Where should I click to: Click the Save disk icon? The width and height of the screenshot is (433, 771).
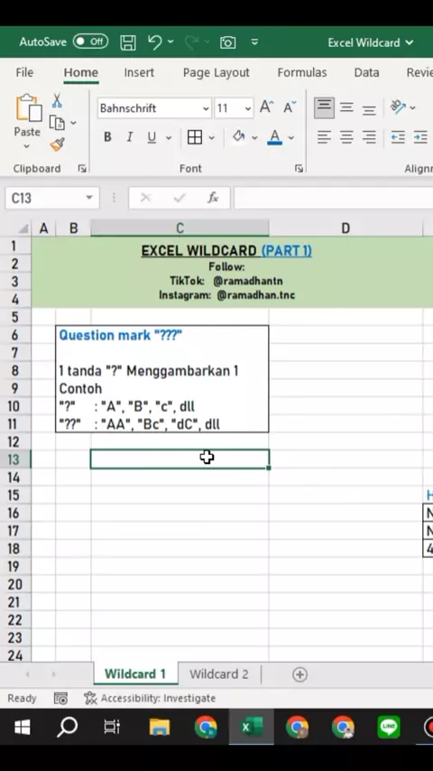pyautogui.click(x=128, y=42)
